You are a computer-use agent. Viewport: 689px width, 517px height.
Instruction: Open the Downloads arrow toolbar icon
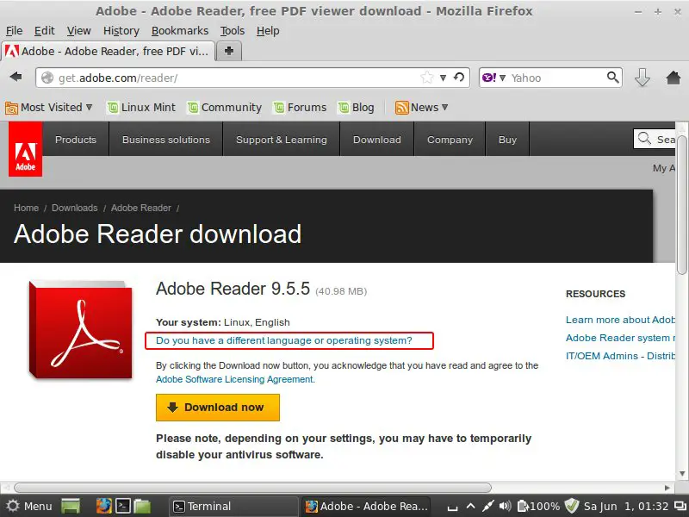click(x=642, y=78)
